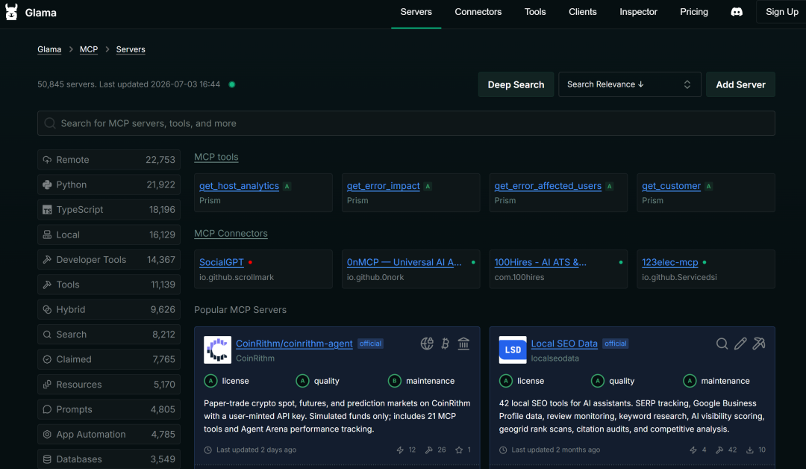Viewport: 806px width, 469px height.
Task: Click the "Last updated 2 days ago" text
Action: (x=256, y=450)
